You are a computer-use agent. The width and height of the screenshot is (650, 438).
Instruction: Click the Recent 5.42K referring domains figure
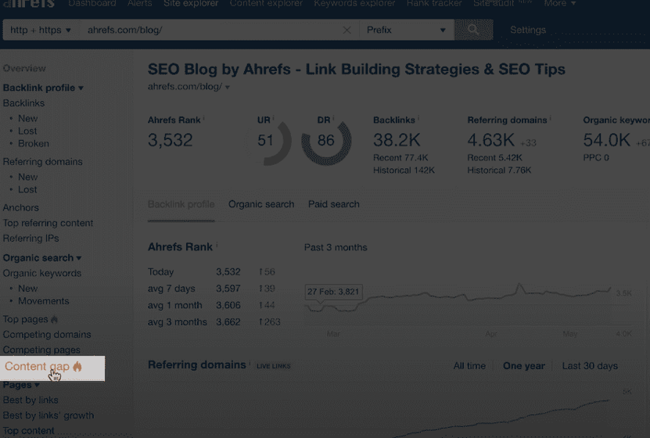point(495,158)
